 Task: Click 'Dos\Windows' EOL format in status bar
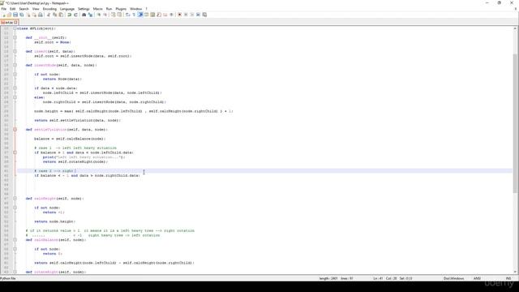[x=453, y=278]
